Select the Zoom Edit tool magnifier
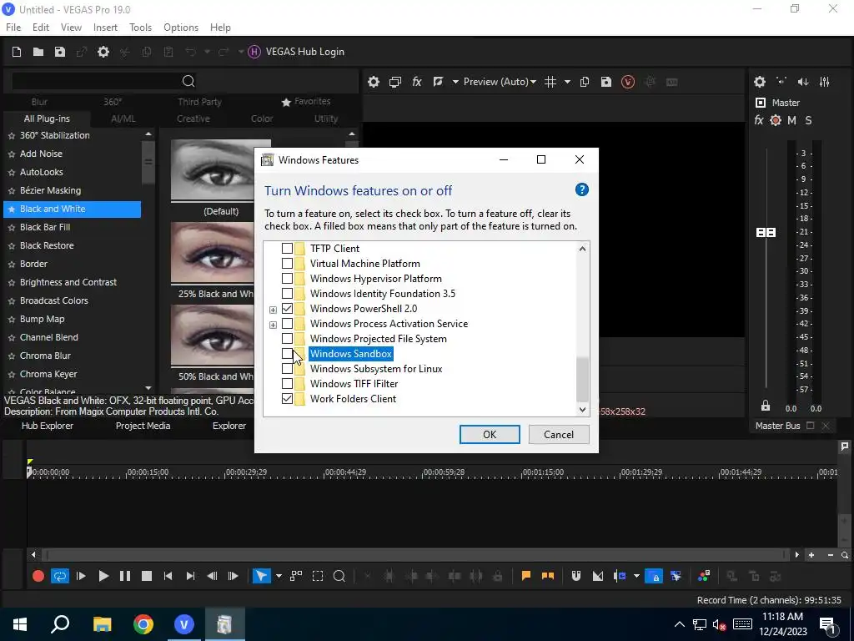This screenshot has width=854, height=641. 339,576
